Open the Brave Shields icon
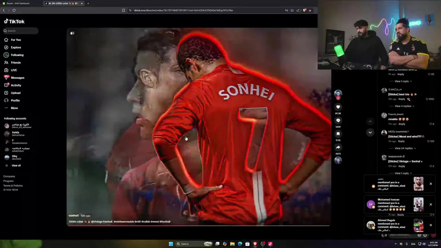Image resolution: width=441 pixels, height=248 pixels. [304, 10]
